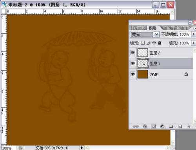The width and height of the screenshot is (196, 150).
Task: Select the 图层 2 thumbnail
Action: (143, 53)
